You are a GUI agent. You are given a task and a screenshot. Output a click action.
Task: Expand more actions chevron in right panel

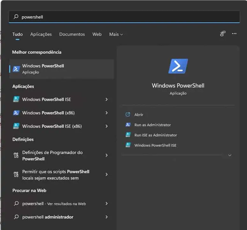(230, 155)
